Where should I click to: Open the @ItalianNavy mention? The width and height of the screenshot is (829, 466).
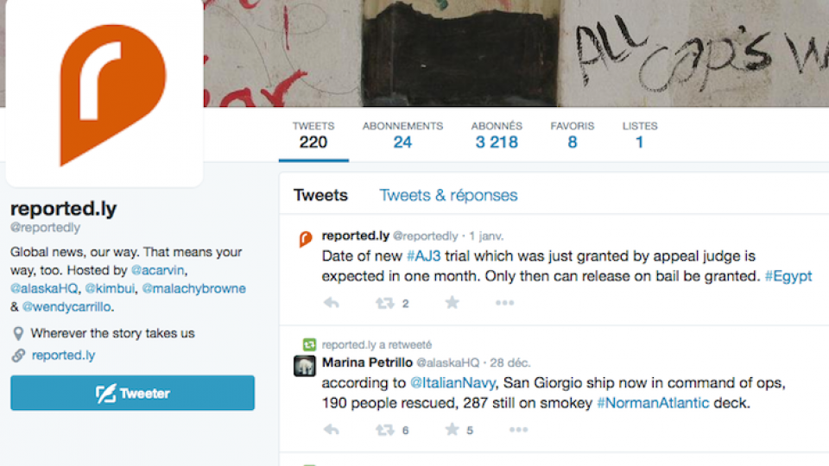pos(453,383)
